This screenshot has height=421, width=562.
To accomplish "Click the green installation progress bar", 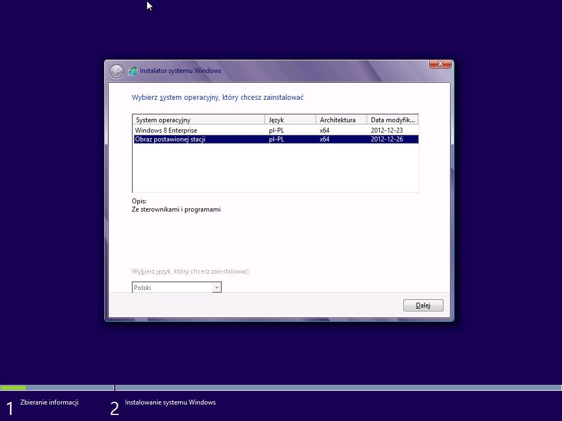I will [13, 388].
